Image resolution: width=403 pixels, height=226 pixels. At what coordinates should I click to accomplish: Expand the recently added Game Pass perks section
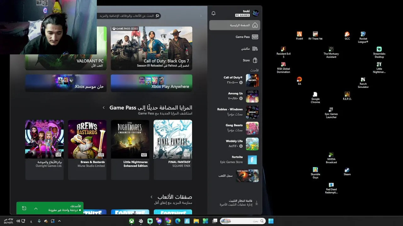pyautogui.click(x=104, y=108)
